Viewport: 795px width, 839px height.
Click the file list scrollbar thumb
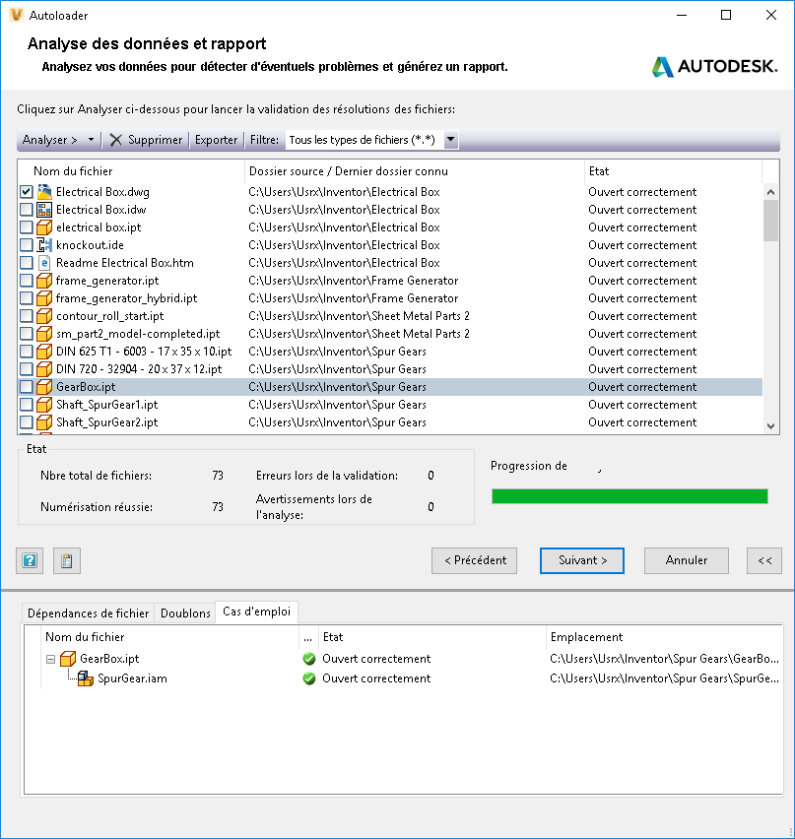pos(770,221)
